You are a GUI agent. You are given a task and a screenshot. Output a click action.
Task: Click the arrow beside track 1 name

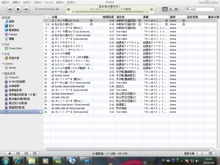[x=91, y=21]
